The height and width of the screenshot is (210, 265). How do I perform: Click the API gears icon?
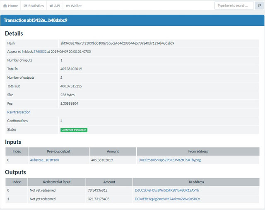pyautogui.click(x=51, y=6)
